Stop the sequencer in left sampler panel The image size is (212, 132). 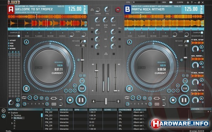tap(18, 105)
